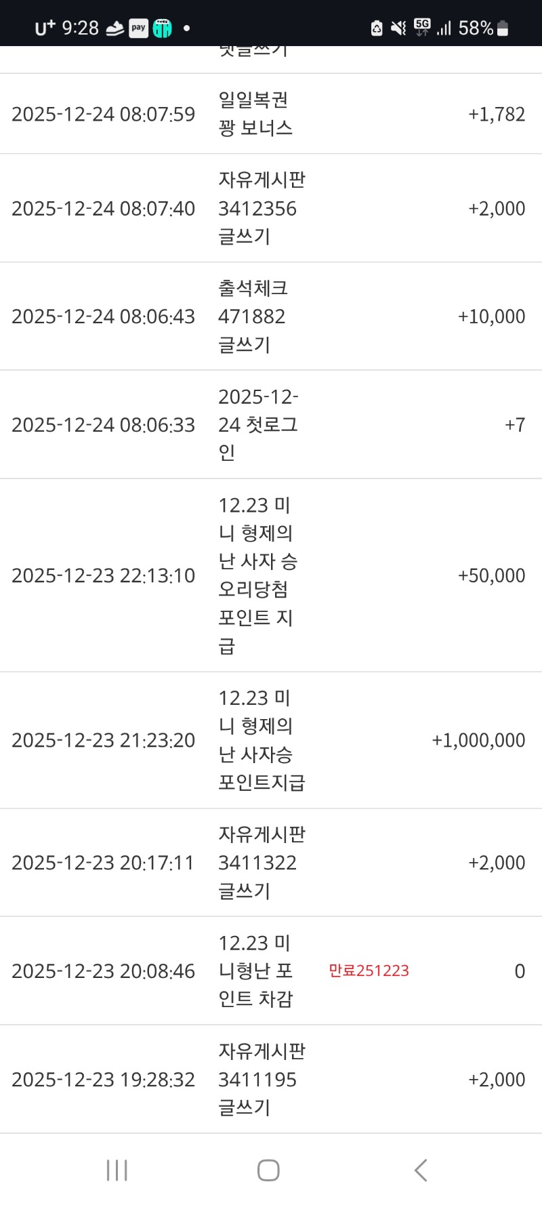Viewport: 542px width, 1205px height.
Task: Tap the 5G network status icon
Action: [x=422, y=27]
